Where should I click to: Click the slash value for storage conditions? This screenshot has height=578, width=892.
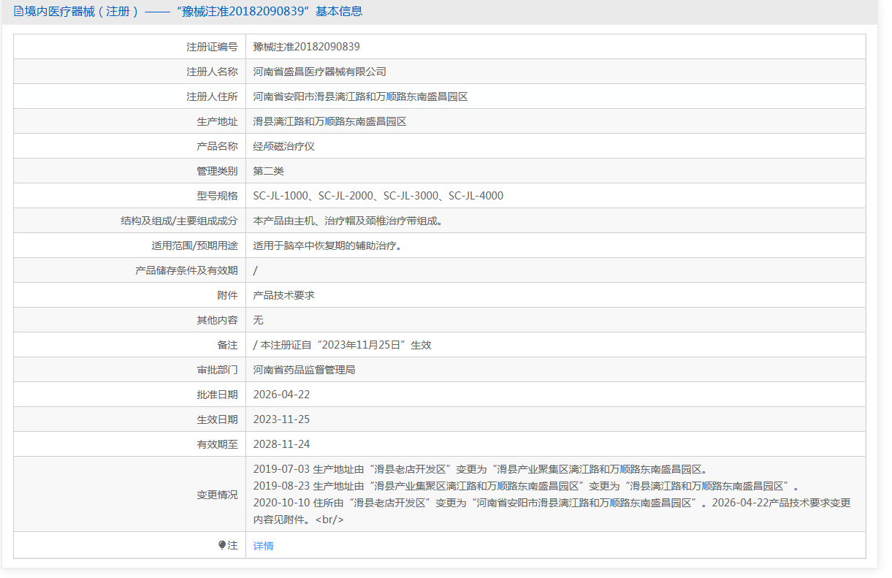point(256,270)
